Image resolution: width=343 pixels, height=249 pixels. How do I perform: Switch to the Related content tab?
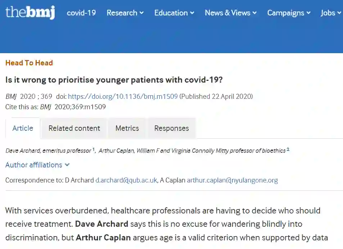(x=74, y=128)
